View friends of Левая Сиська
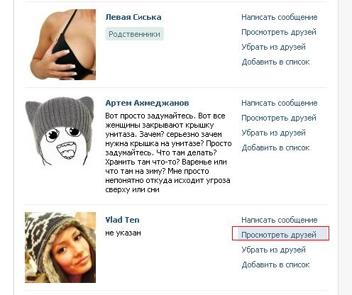Screen dimensions: 352x295 coord(279,32)
